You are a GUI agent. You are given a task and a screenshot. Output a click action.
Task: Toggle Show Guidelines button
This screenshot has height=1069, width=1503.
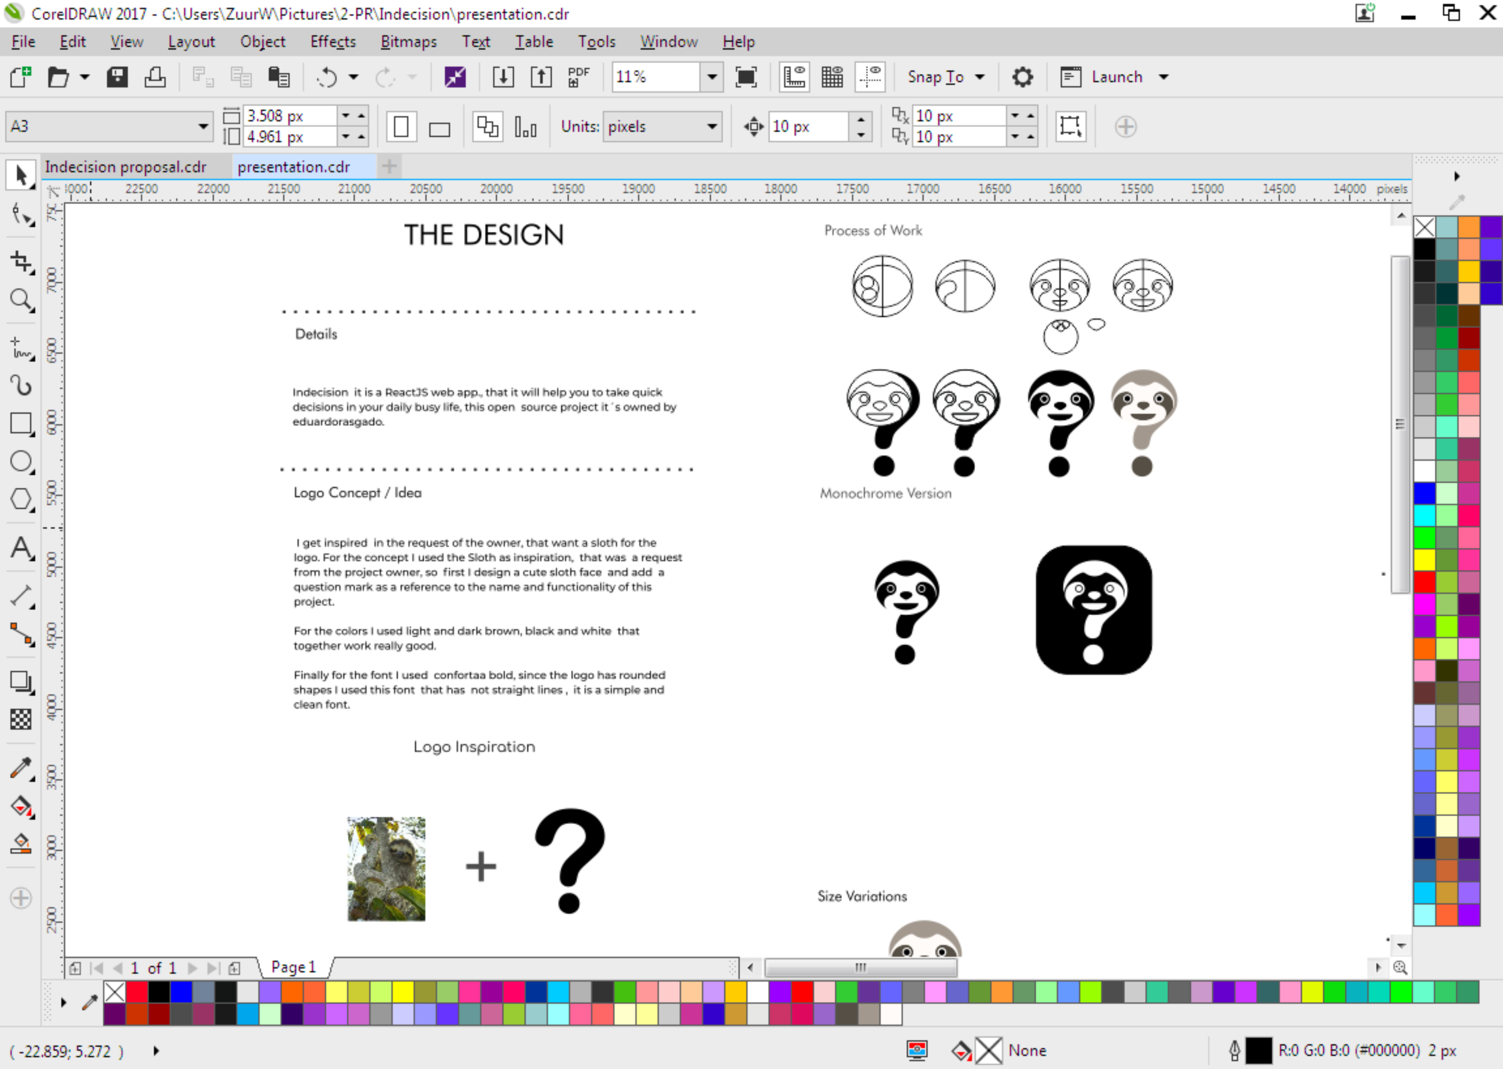[870, 77]
